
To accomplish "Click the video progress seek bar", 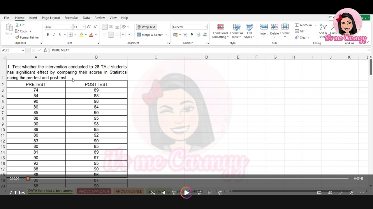I will point(186,179).
